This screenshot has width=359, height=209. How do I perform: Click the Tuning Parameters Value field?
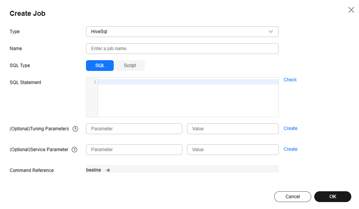pos(233,129)
